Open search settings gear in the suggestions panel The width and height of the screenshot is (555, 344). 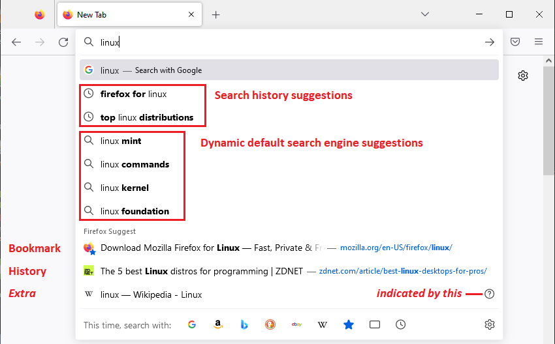click(490, 324)
